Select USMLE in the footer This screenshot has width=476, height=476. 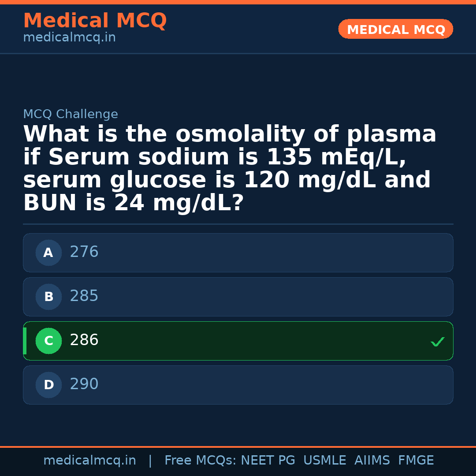(324, 461)
